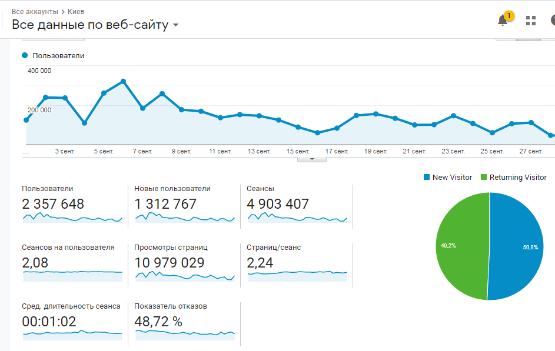This screenshot has width=555, height=351.
Task: Click the blue New Visitor legend square
Action: pos(427,177)
